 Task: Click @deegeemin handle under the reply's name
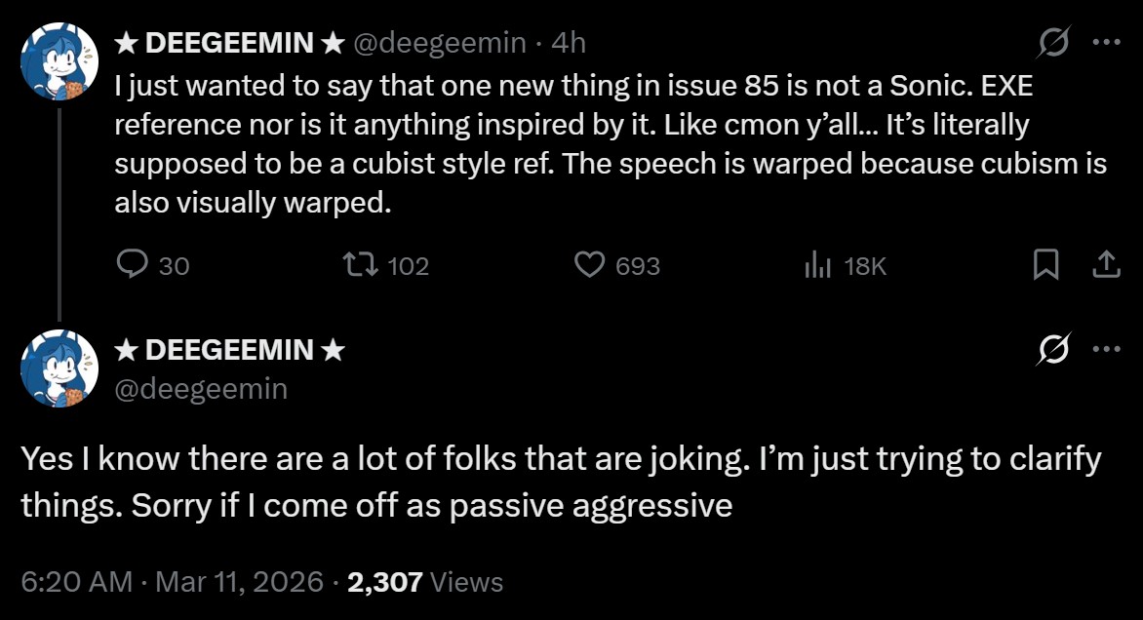tap(201, 389)
